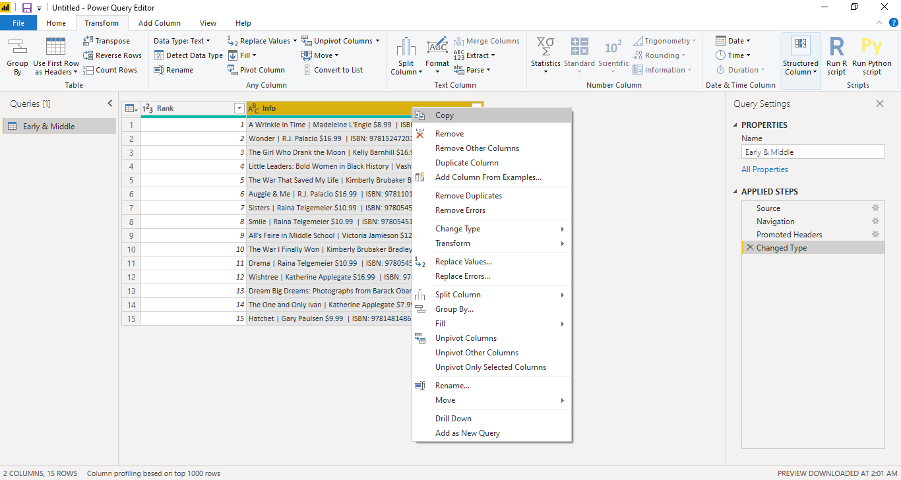Open the Fill ribbon dropdown
Screen dimensions: 901x480
(x=242, y=55)
